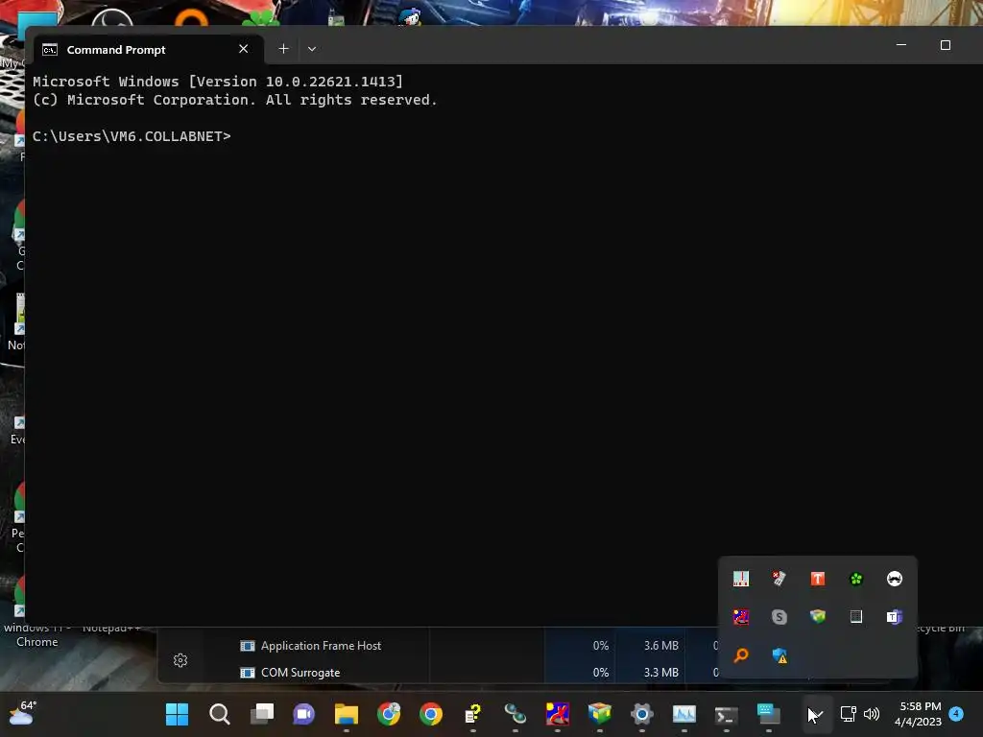The image size is (983, 737).
Task: Open notification center badge showing 4
Action: 956,714
